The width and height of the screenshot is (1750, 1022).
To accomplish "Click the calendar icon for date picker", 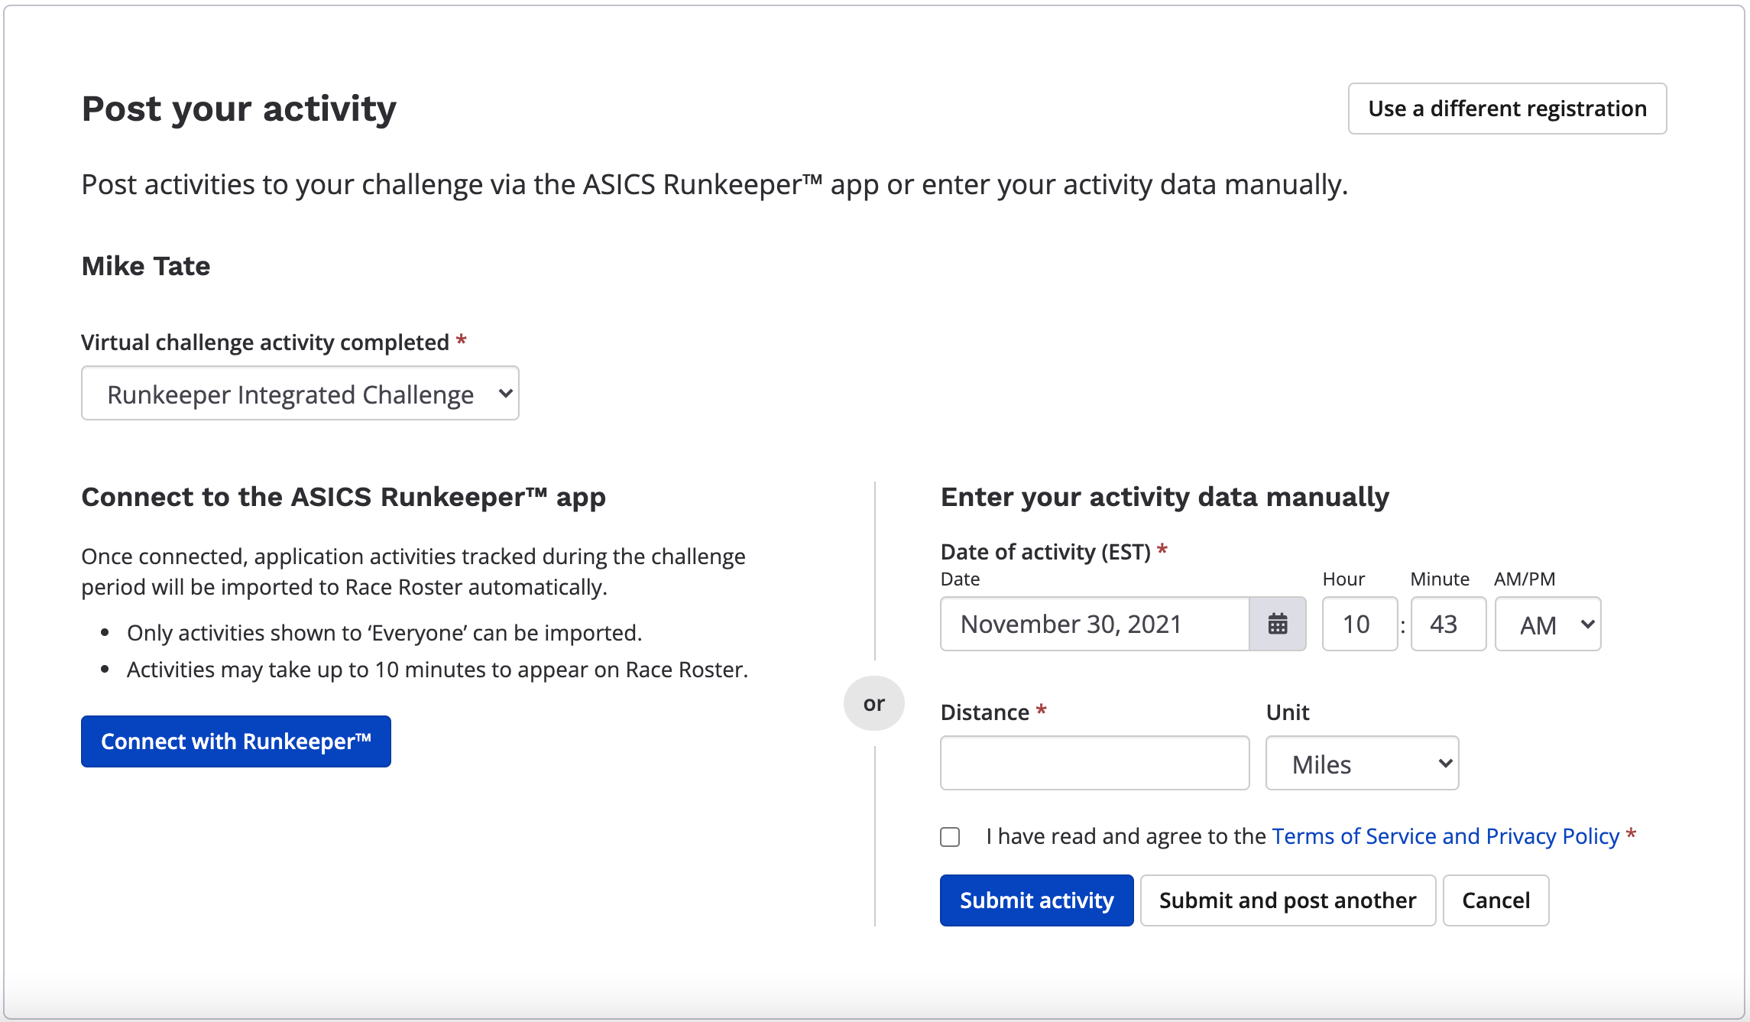I will click(1275, 625).
